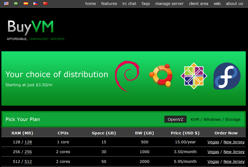
Task: Order the 512 MB plan in New Jersey
Action: [234, 162]
